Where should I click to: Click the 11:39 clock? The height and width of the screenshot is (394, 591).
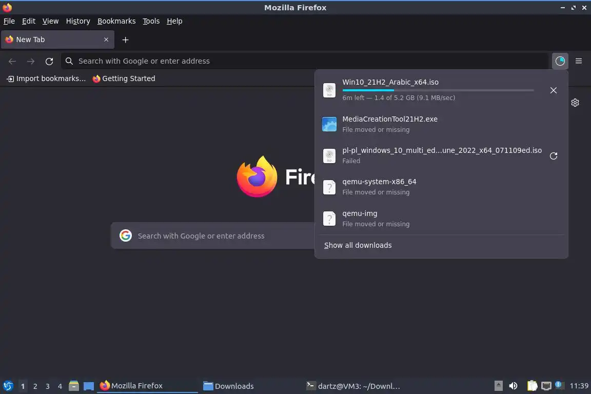579,386
